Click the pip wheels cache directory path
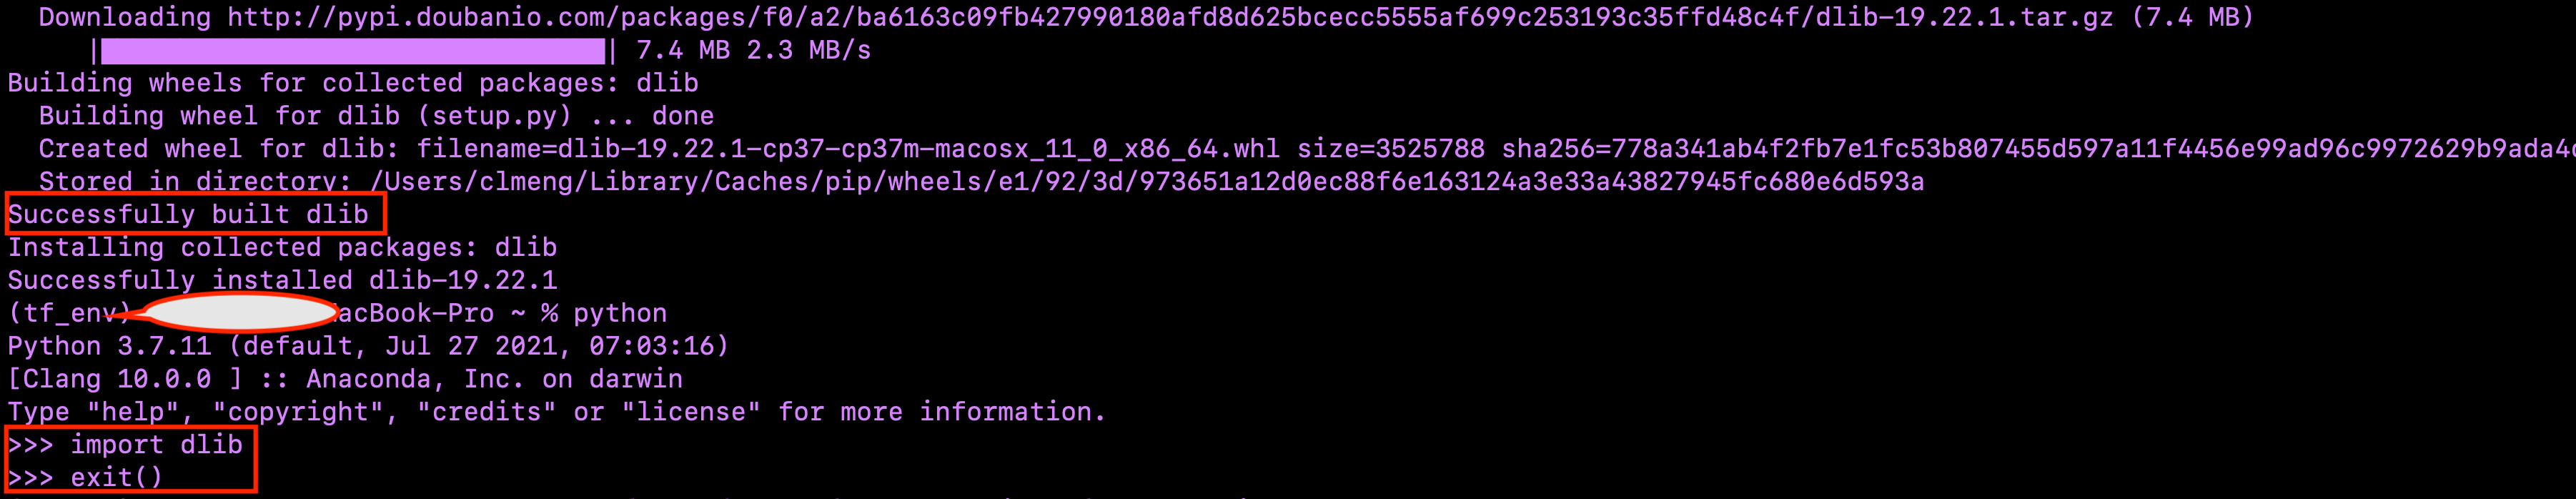Viewport: 2576px width, 499px height. [1147, 182]
